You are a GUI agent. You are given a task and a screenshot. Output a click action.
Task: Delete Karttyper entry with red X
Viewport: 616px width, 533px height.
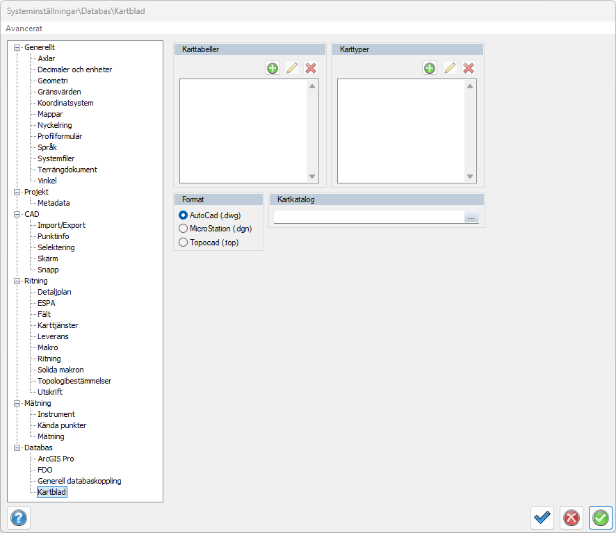(469, 68)
